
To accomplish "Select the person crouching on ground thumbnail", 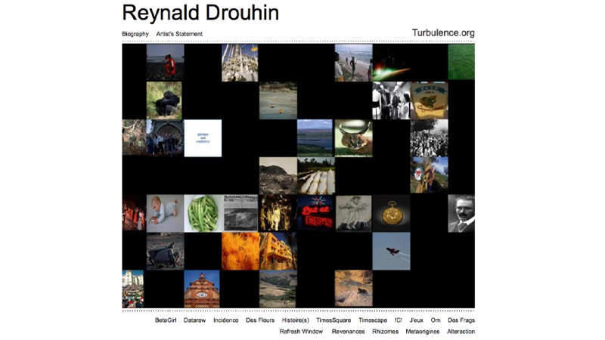I will (x=165, y=252).
